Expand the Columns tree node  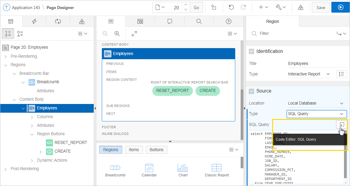[x=32, y=117]
